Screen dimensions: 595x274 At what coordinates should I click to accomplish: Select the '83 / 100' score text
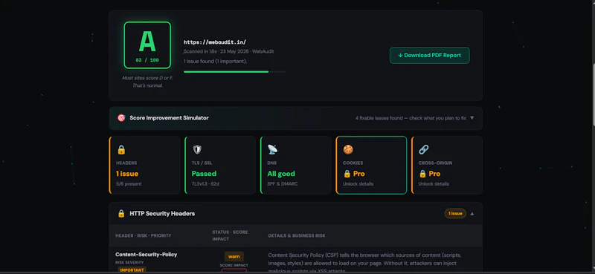click(147, 60)
